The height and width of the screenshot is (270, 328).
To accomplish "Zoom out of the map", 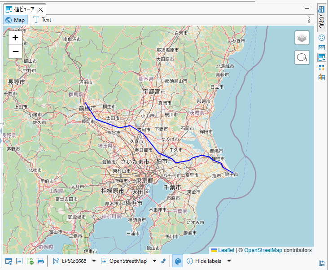I will [x=15, y=52].
